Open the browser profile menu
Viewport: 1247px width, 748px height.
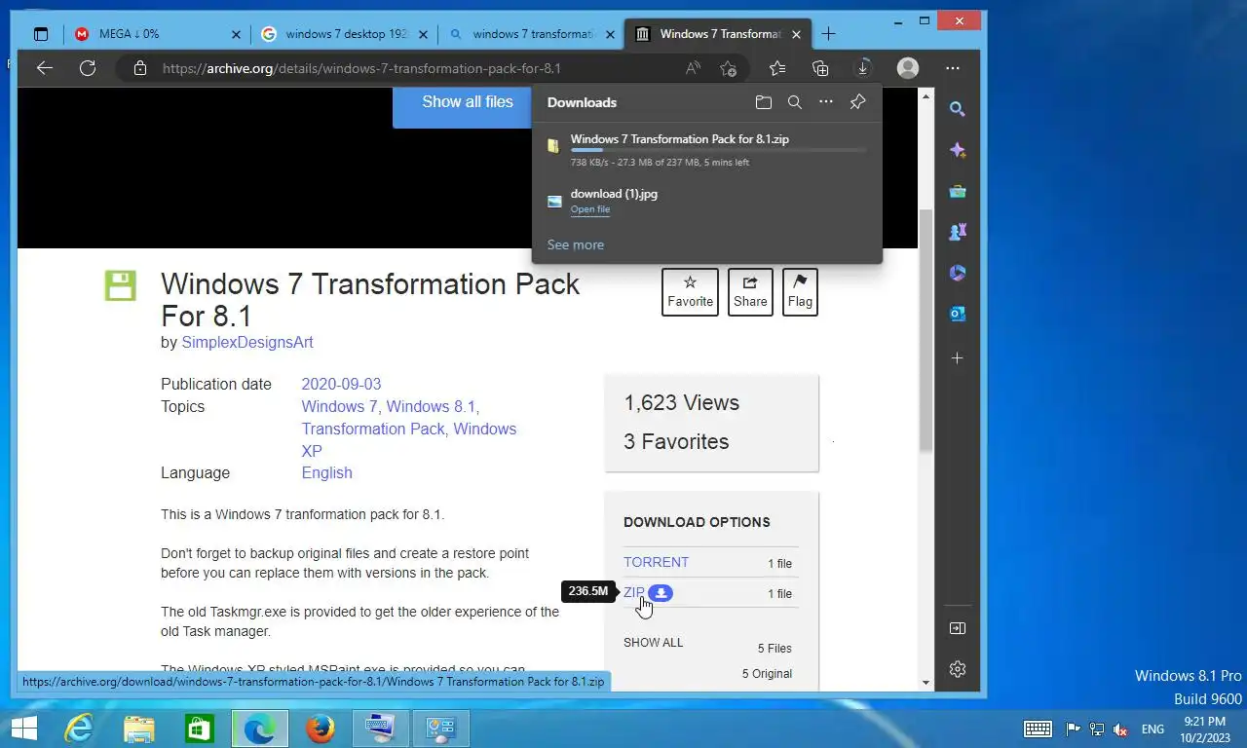point(908,68)
